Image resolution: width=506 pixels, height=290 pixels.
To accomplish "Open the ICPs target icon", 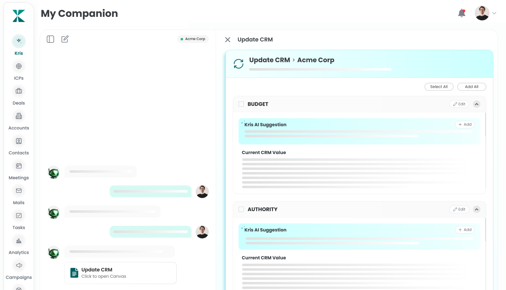I will (x=19, y=66).
